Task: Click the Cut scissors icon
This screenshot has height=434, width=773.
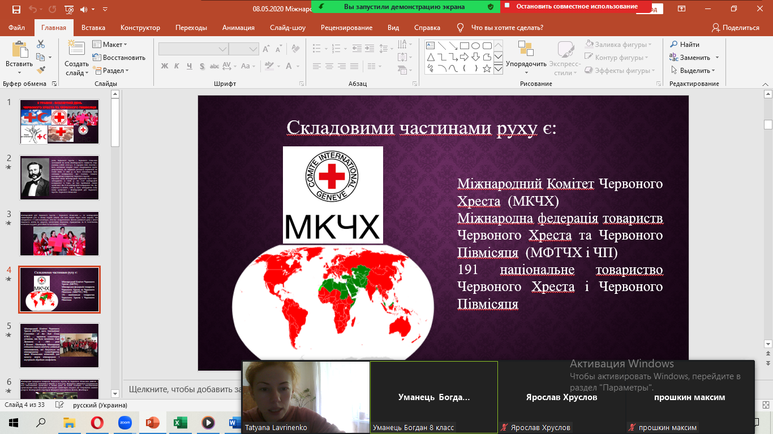Action: click(x=41, y=44)
